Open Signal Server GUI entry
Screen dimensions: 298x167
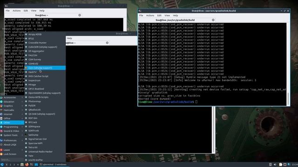pos(45,139)
